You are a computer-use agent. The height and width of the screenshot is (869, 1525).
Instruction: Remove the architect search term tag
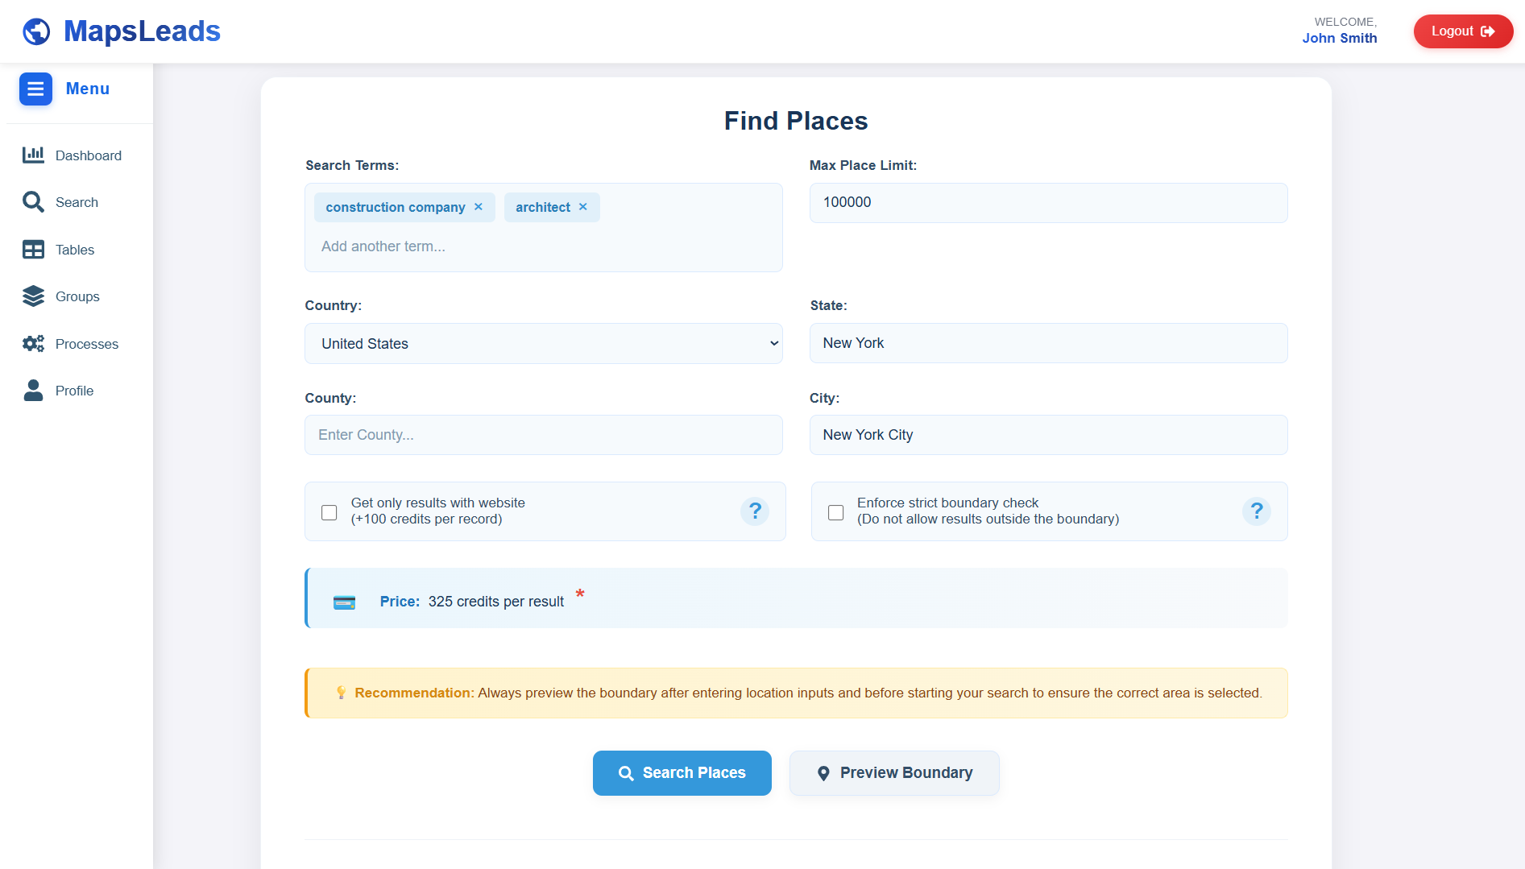tap(583, 207)
